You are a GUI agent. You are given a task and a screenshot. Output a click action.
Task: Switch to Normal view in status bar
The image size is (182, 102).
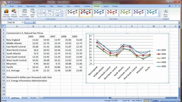(x=146, y=101)
